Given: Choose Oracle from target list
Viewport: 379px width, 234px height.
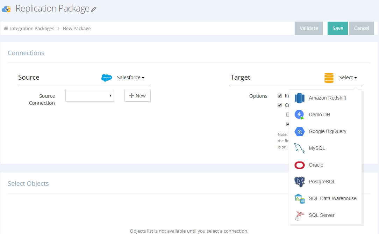Looking at the screenshot, I should click(325, 165).
